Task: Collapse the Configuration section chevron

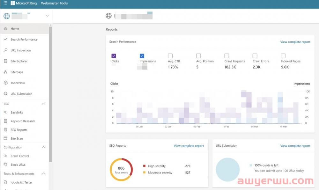Action: [43, 147]
